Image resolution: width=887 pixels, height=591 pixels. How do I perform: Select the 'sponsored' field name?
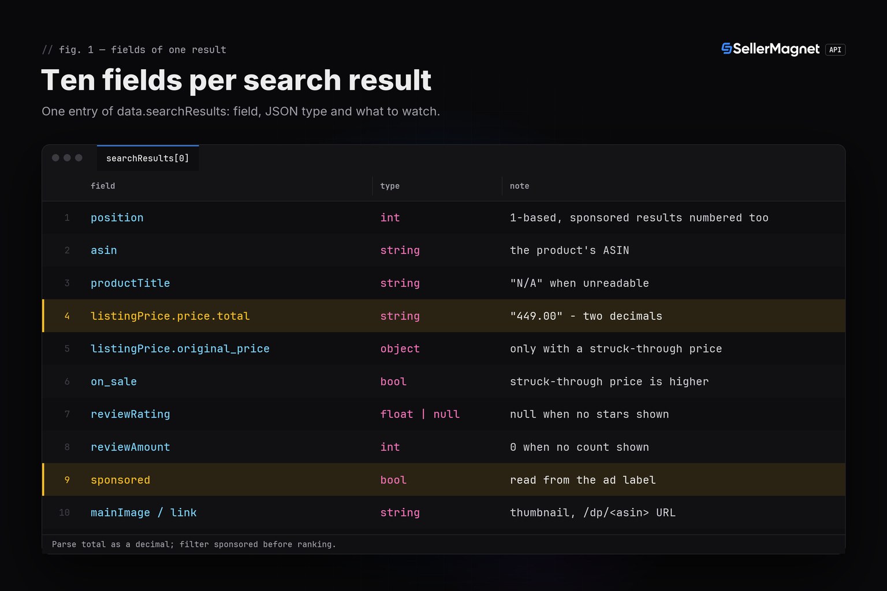[x=121, y=480]
